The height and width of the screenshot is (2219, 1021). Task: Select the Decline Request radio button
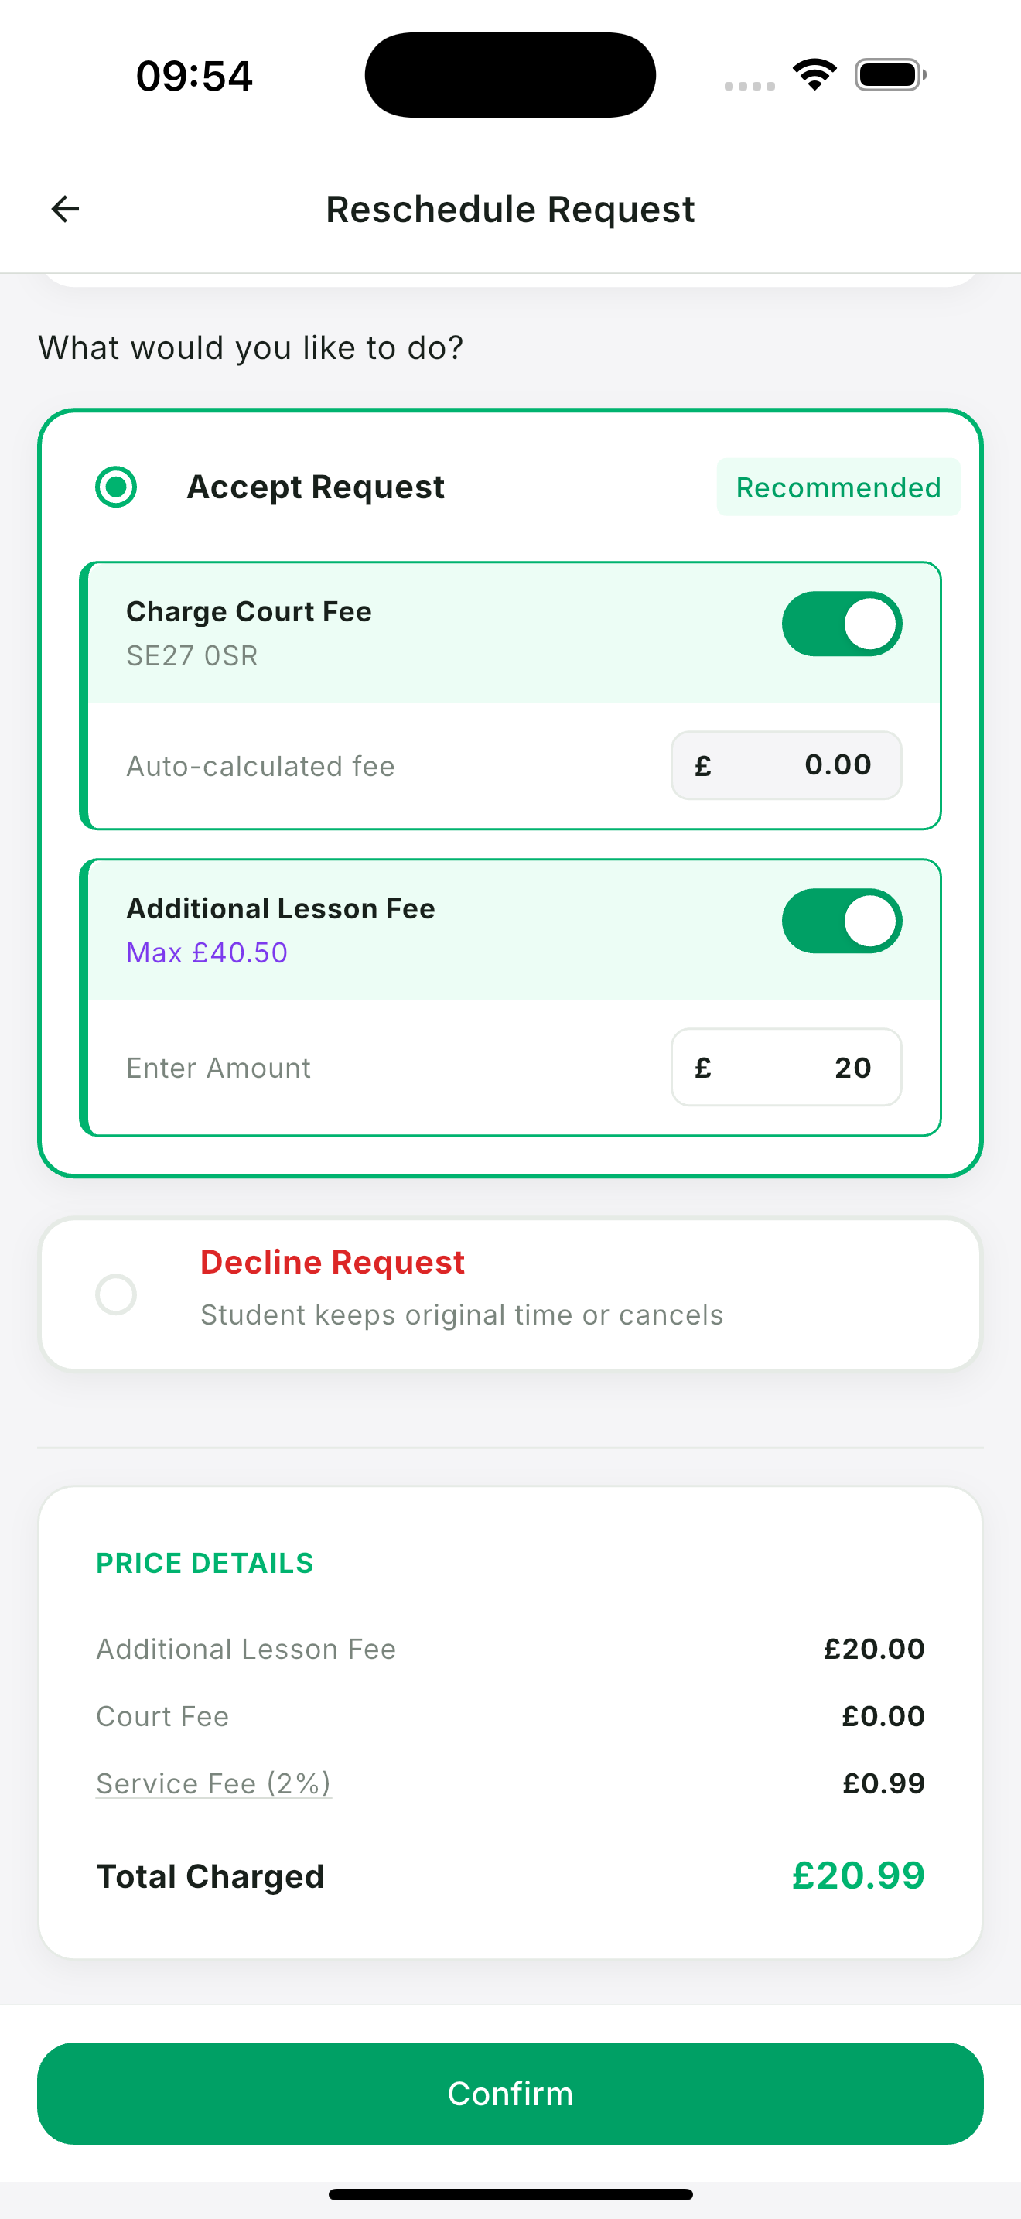tap(116, 1294)
